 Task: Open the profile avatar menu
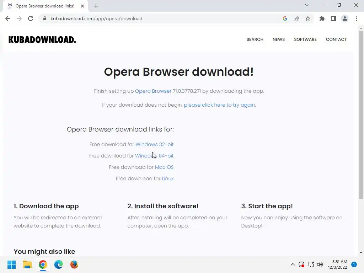[345, 18]
